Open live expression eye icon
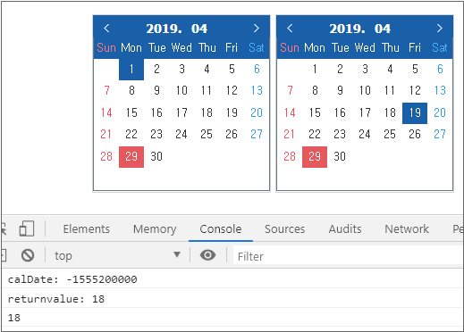This screenshot has height=332, width=464. pos(207,255)
